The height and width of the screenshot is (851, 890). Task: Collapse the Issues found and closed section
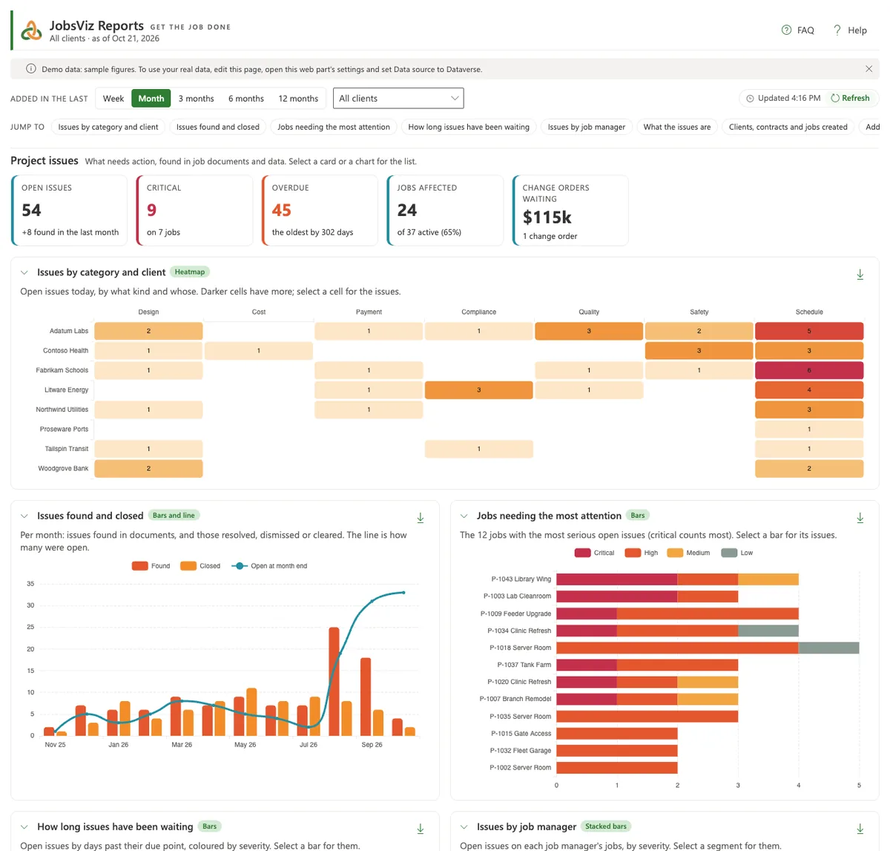click(24, 516)
